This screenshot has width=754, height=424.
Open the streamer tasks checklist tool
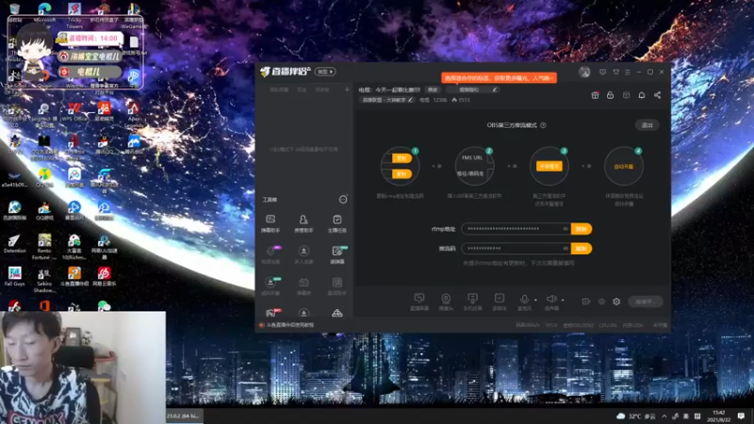(x=337, y=223)
